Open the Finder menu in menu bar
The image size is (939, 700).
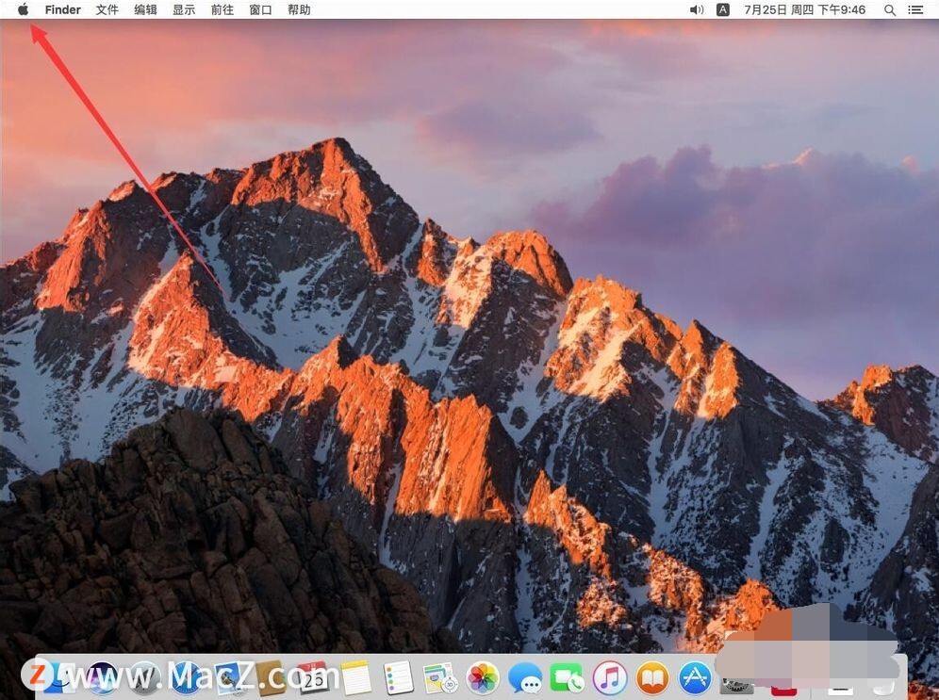pos(63,9)
